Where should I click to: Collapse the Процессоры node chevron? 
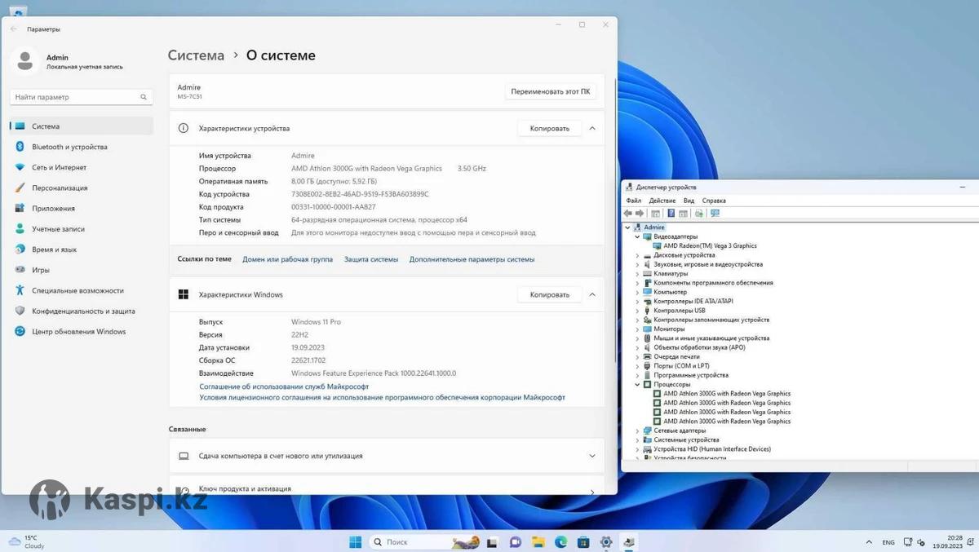pyautogui.click(x=637, y=384)
